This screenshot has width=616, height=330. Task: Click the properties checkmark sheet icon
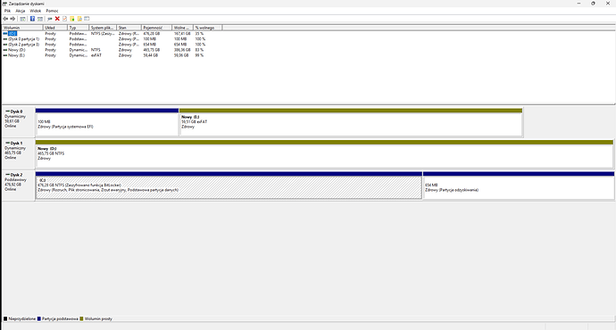[x=65, y=19]
